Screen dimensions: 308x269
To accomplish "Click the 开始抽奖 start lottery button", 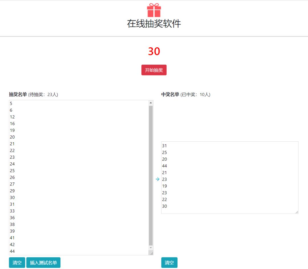I will click(154, 70).
